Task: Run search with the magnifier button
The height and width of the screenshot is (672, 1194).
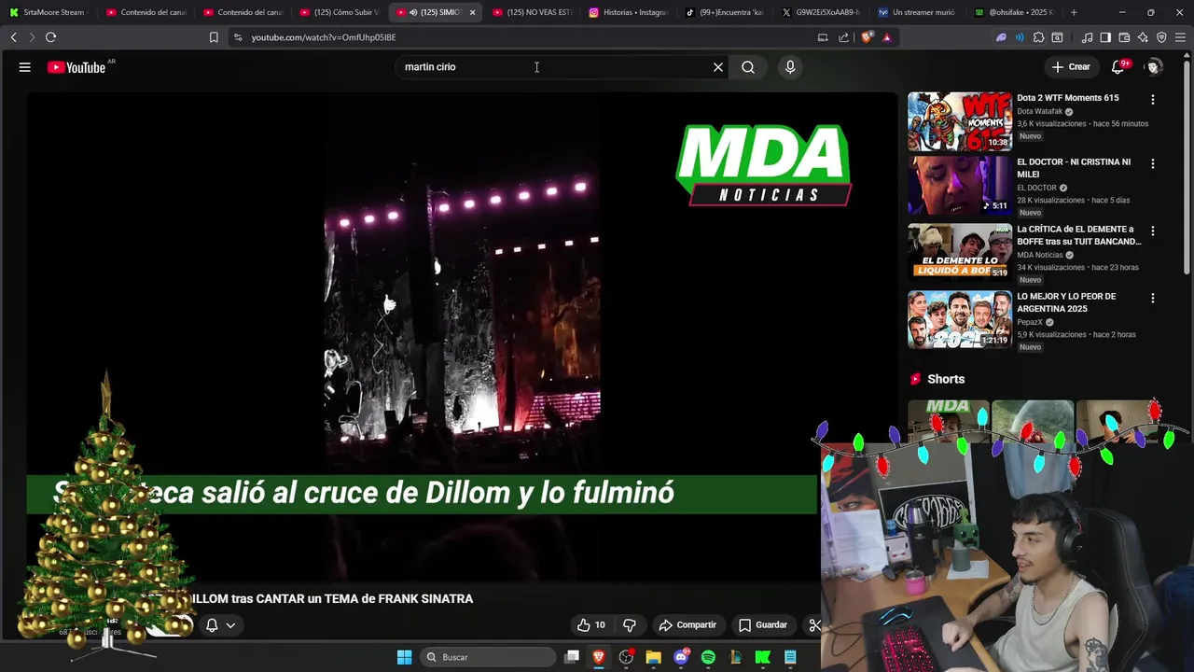Action: click(x=748, y=67)
